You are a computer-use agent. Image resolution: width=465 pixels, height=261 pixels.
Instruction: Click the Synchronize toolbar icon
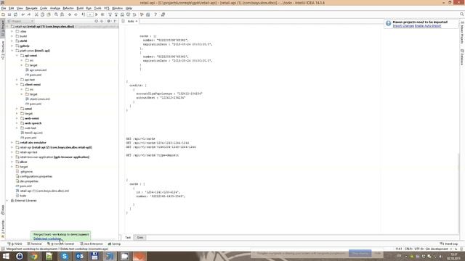pyautogui.click(x=15, y=14)
